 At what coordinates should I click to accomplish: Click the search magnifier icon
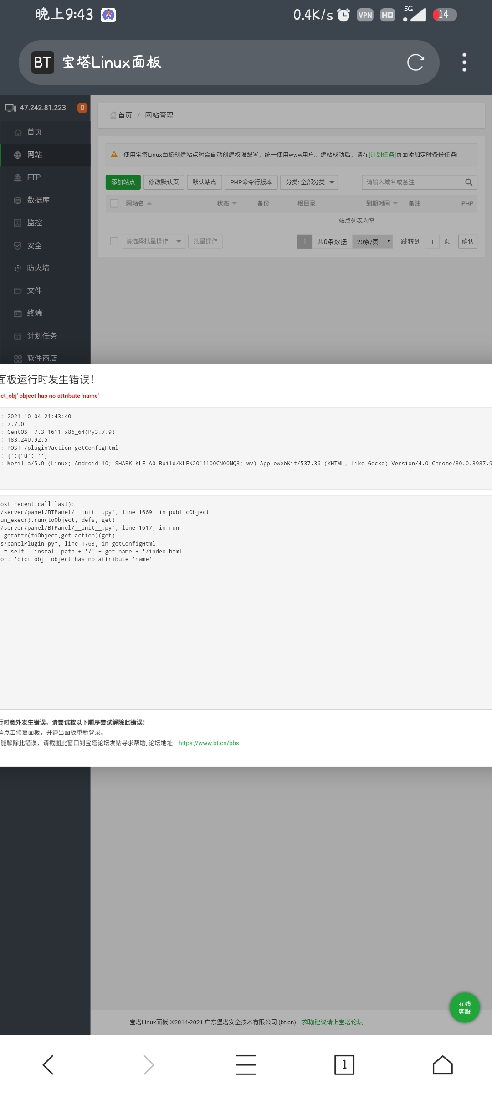469,182
